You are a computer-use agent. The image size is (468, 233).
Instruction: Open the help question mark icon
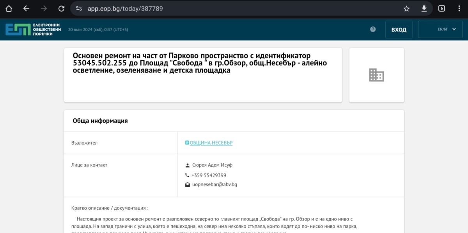click(x=373, y=30)
